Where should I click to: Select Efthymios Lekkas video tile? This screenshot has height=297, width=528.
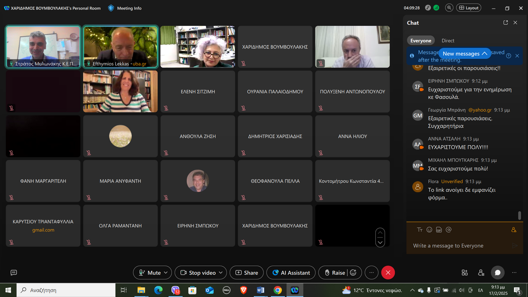pos(120,47)
